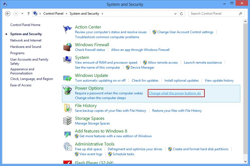Open Manage Storage Spaces link
The width and height of the screenshot is (250, 166).
92,123
